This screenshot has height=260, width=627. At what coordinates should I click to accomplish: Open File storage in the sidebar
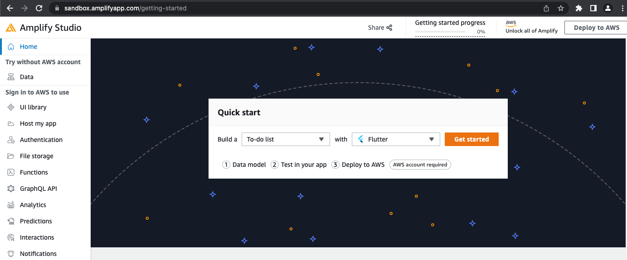coord(45,156)
